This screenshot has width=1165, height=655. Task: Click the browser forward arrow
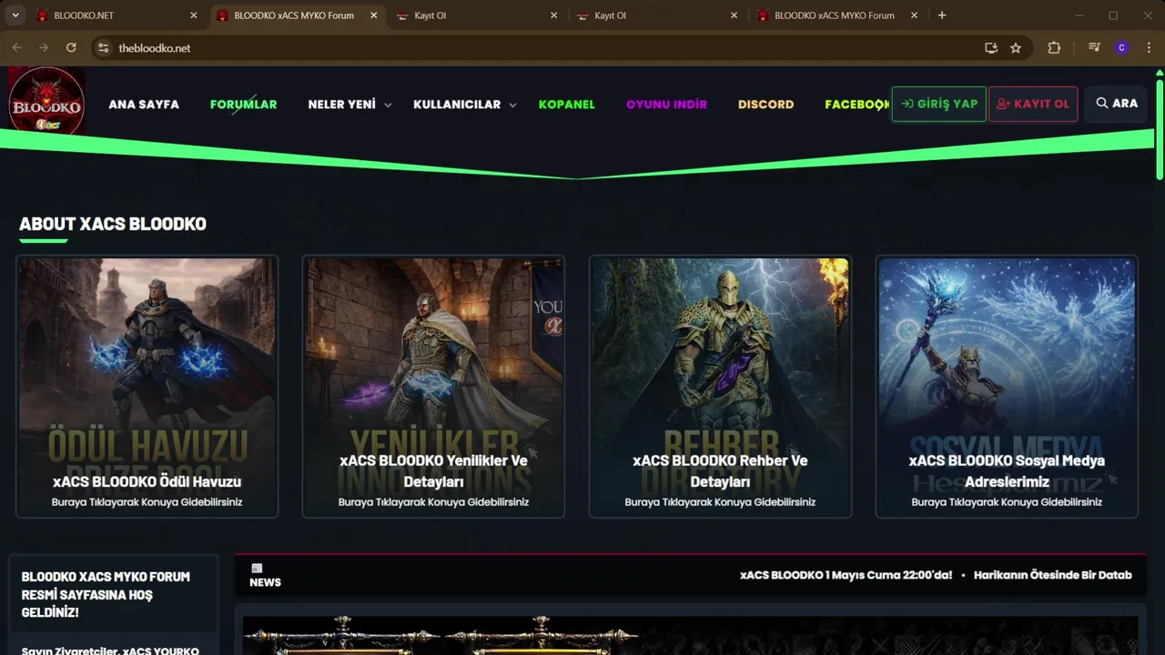click(44, 48)
